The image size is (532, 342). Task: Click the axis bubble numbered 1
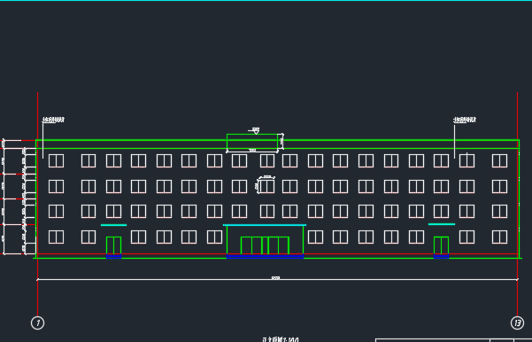click(x=38, y=323)
